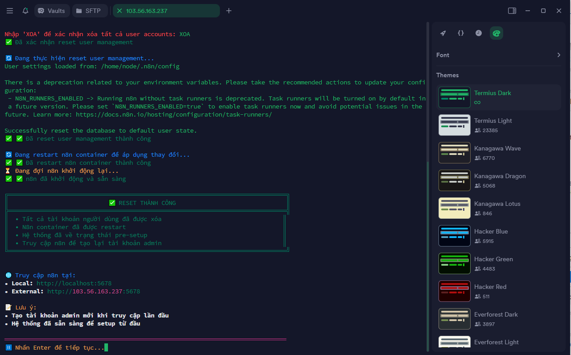Click 'N8n container đã được restart' line

[x=74, y=227]
